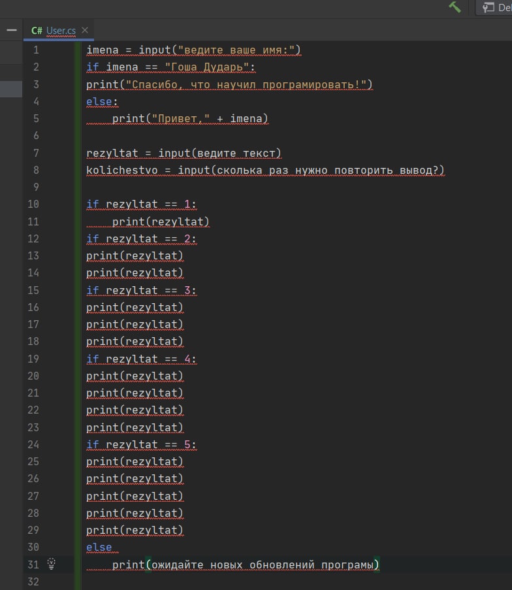Click 'print(rezyltat)' on line 13
This screenshot has height=590, width=512.
(135, 256)
